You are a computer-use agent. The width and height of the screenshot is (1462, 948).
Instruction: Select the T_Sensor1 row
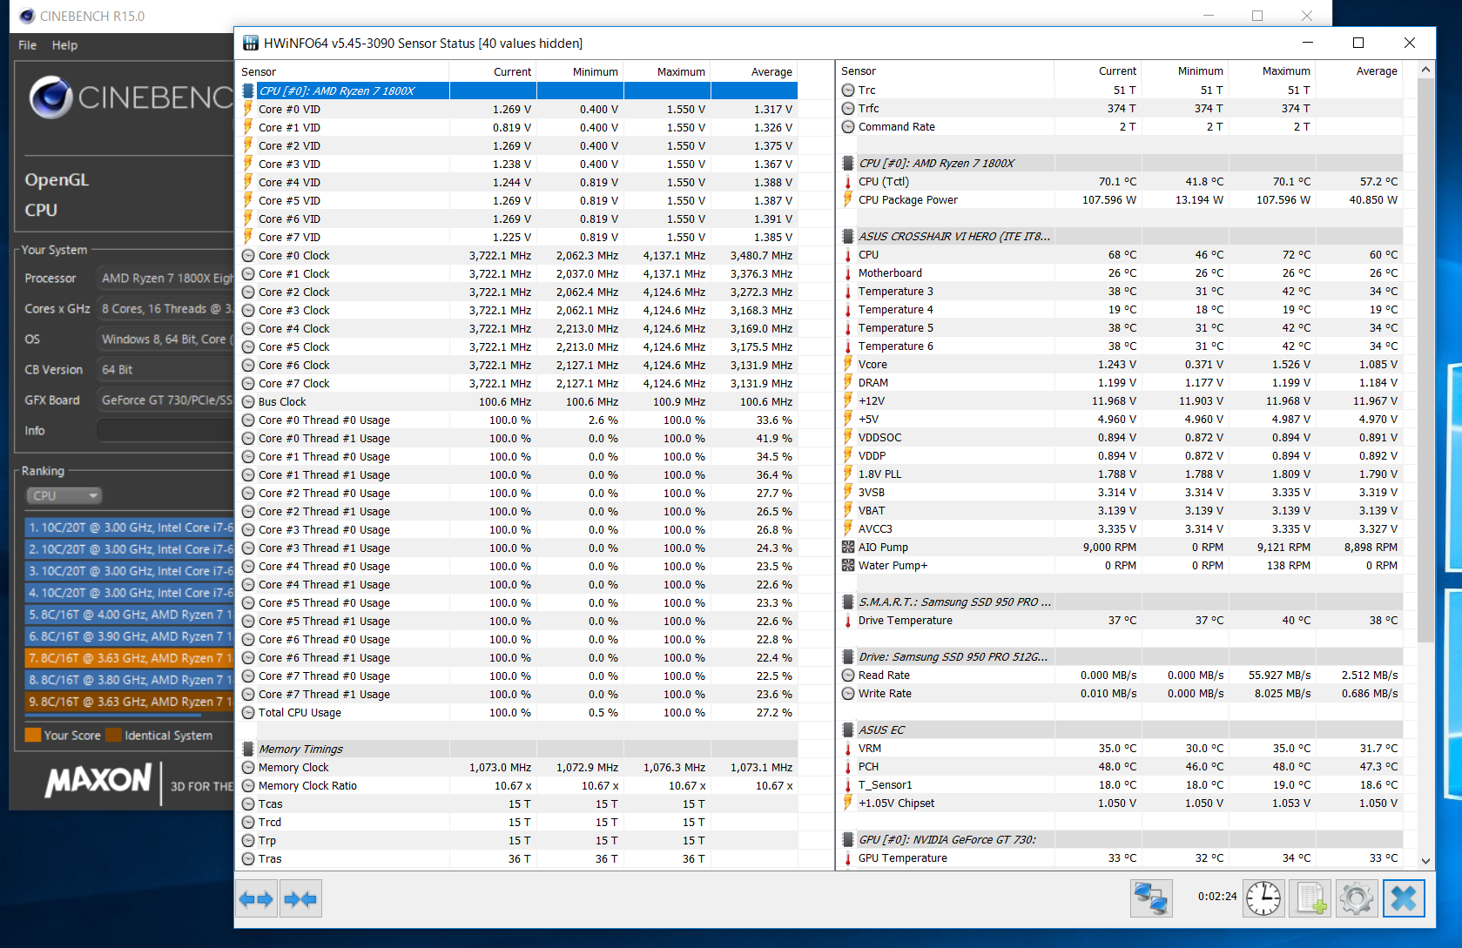point(1121,784)
